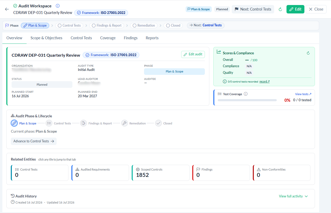
Task: Click the Edit audit button
Action: (x=193, y=54)
